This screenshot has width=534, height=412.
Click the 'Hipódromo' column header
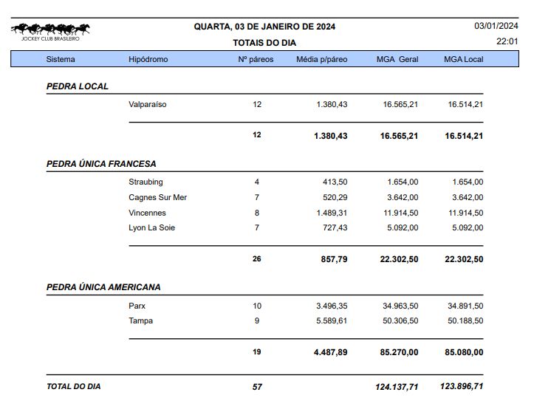pos(148,59)
